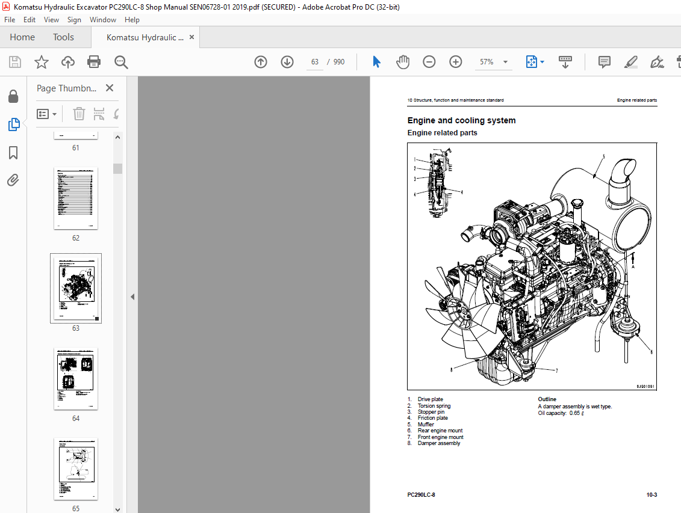The image size is (681, 513).
Task: Click the thumbnail panel scrollbar handle
Action: 117,168
